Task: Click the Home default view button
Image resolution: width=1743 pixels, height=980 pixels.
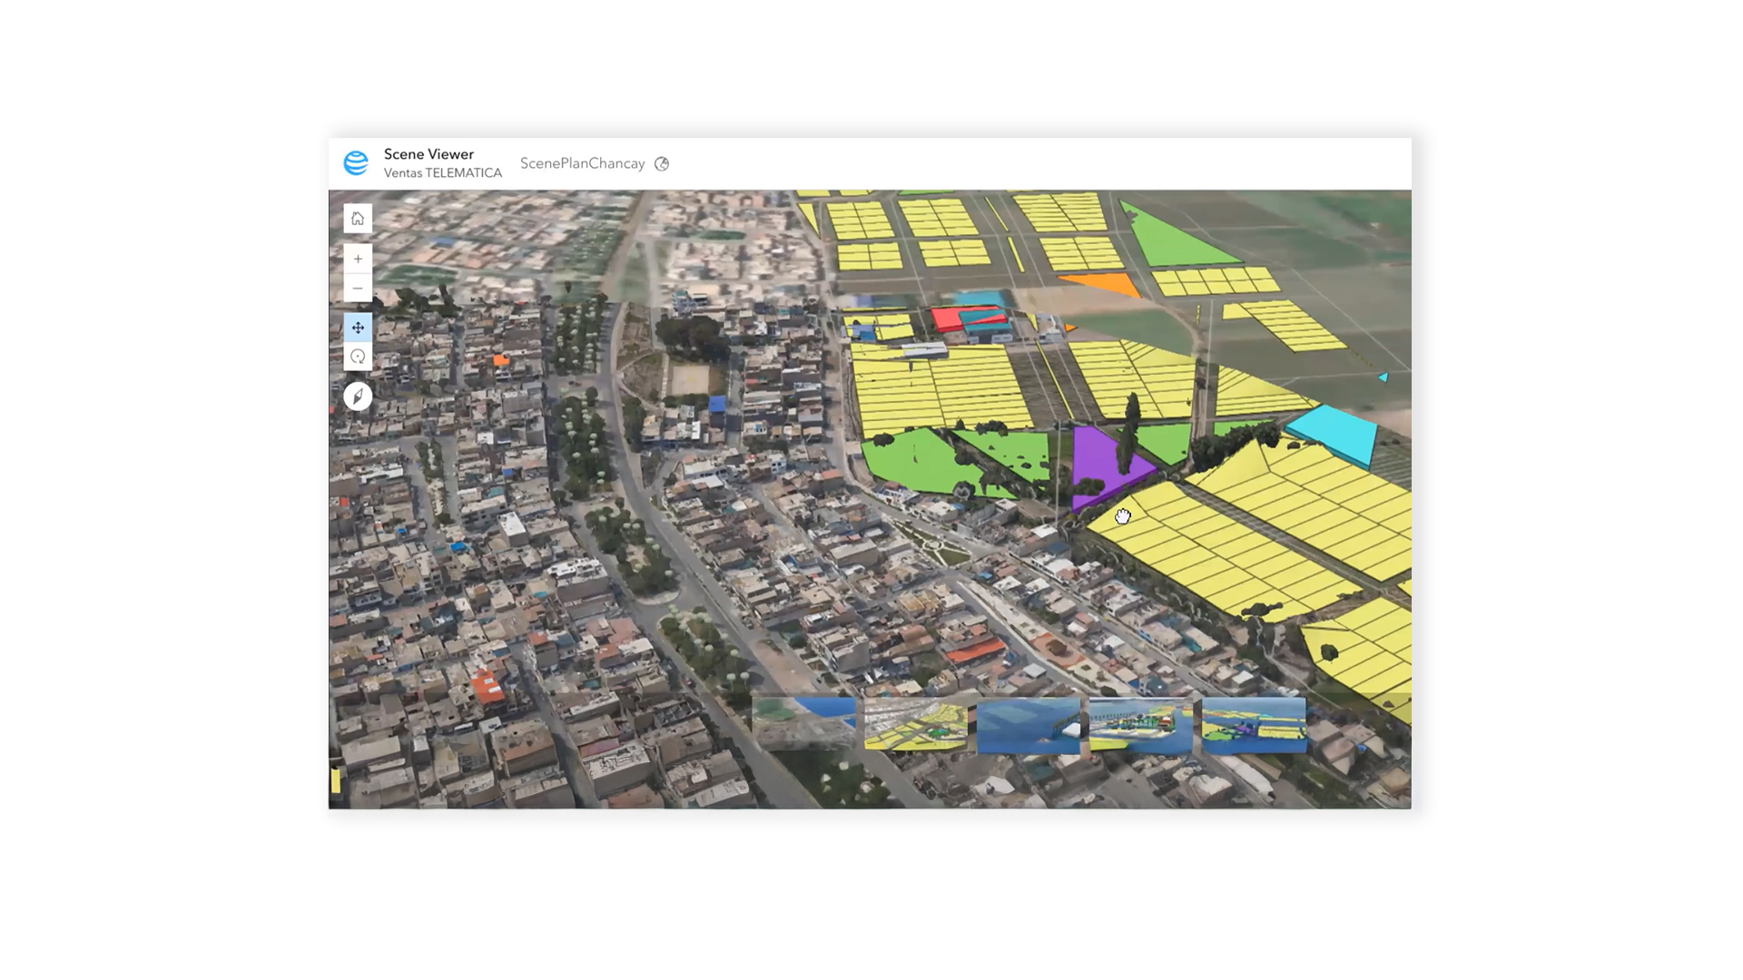Action: [x=358, y=219]
